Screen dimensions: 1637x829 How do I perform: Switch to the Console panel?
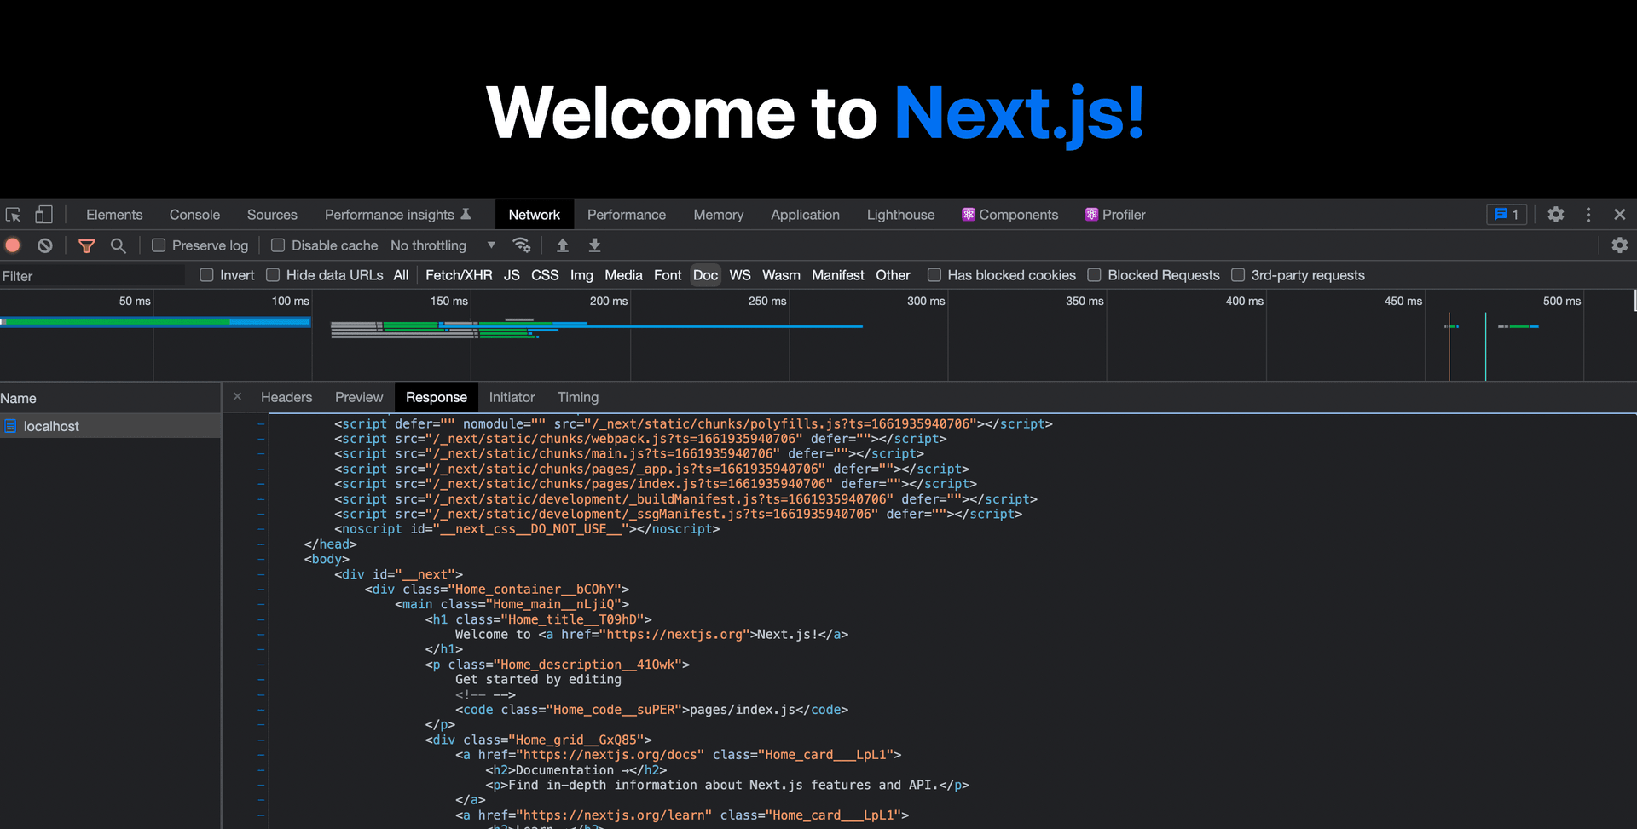(194, 215)
